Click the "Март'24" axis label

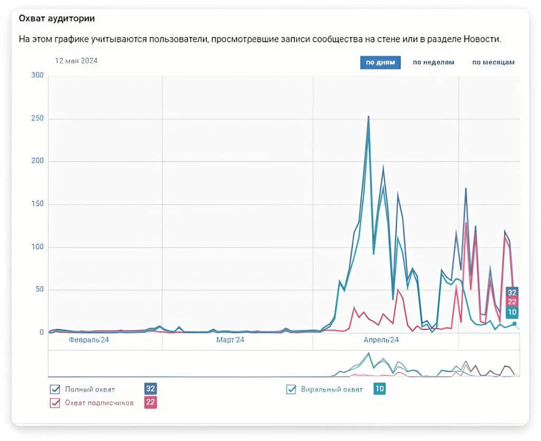click(230, 341)
